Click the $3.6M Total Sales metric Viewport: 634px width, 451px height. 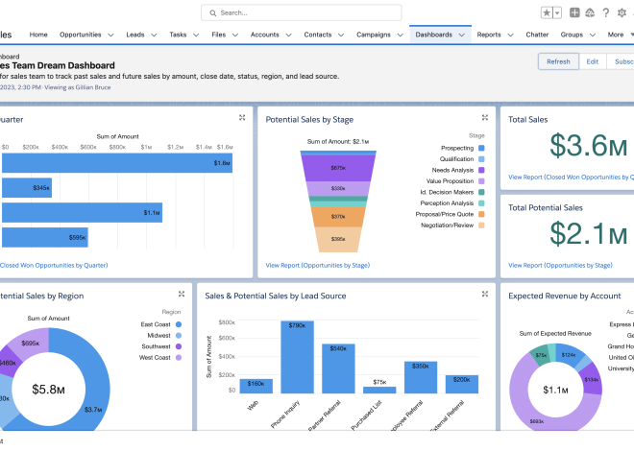click(588, 145)
